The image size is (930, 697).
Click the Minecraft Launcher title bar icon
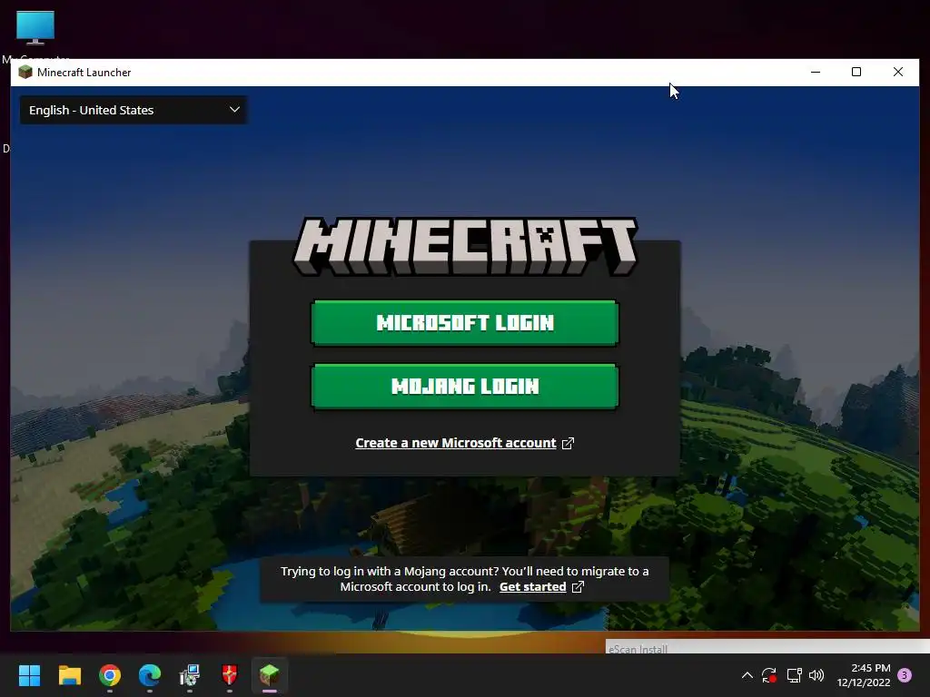pos(25,73)
